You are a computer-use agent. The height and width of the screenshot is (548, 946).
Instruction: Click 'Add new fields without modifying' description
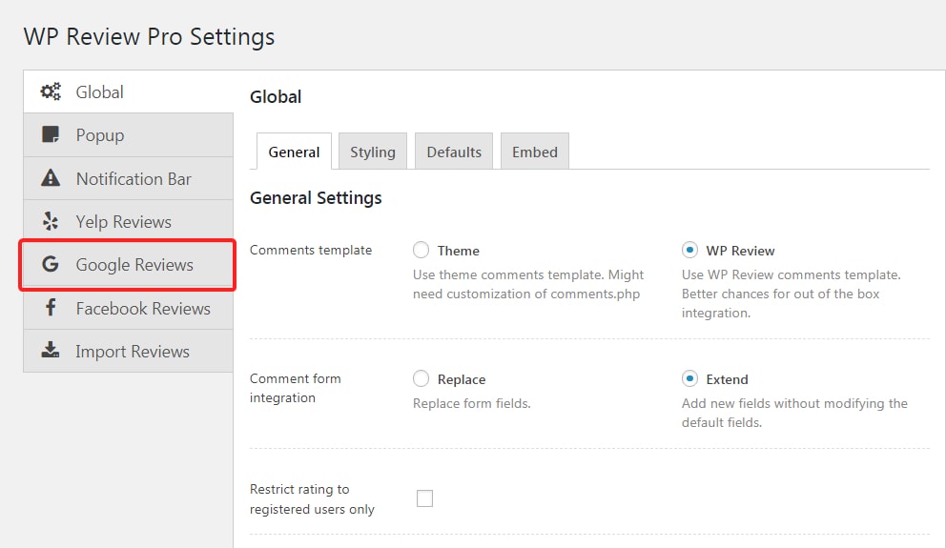794,413
